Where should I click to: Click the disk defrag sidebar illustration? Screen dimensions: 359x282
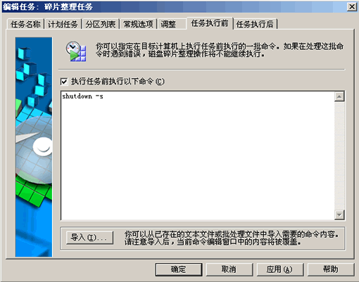click(x=34, y=147)
